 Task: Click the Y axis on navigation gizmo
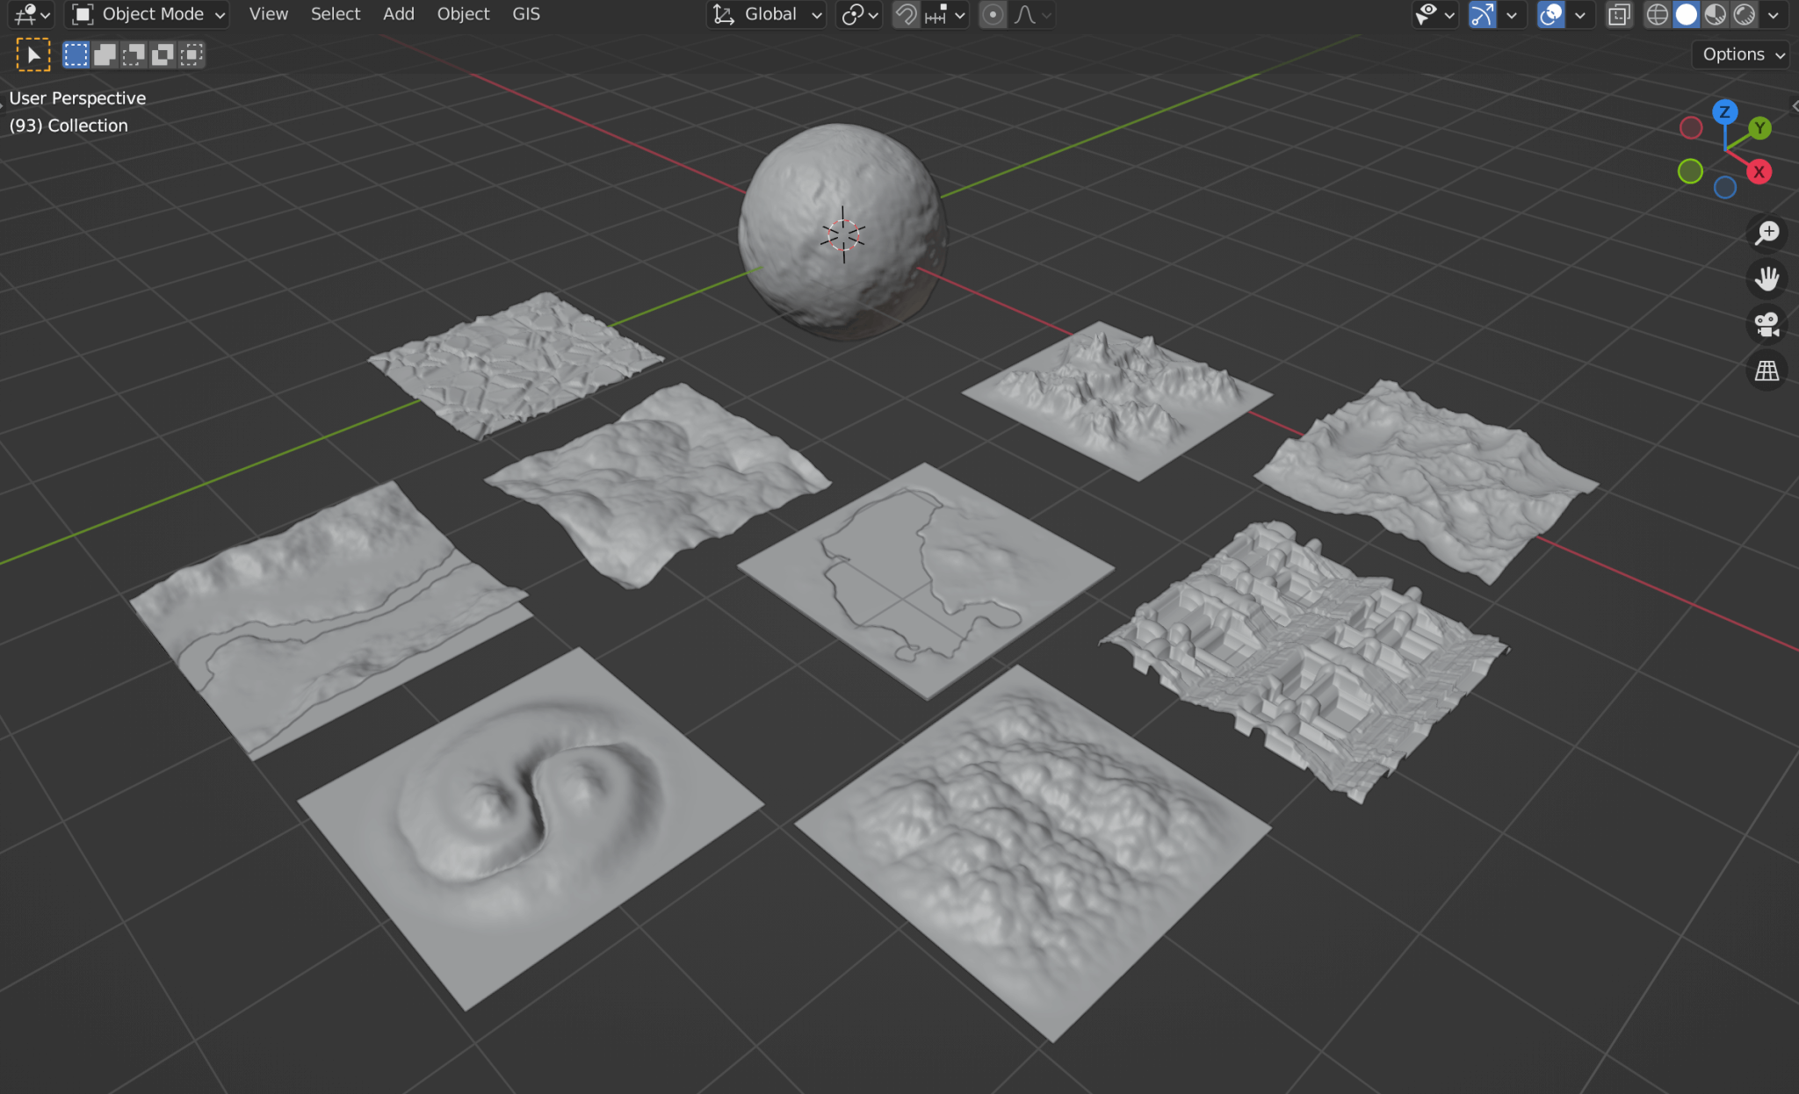(x=1759, y=128)
